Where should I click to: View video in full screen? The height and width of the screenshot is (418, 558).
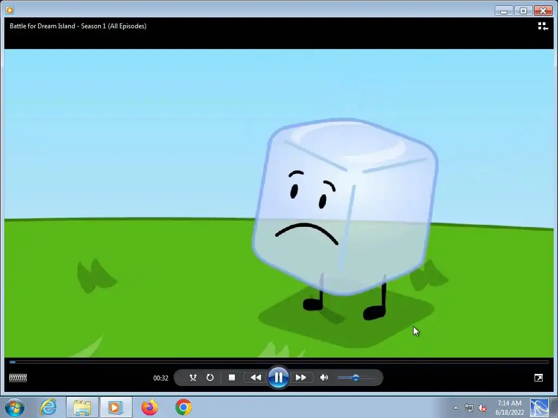click(x=538, y=378)
